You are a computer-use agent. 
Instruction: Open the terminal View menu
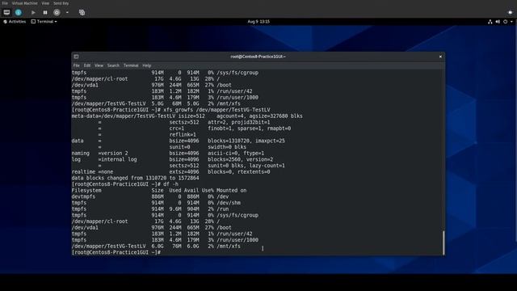point(99,65)
